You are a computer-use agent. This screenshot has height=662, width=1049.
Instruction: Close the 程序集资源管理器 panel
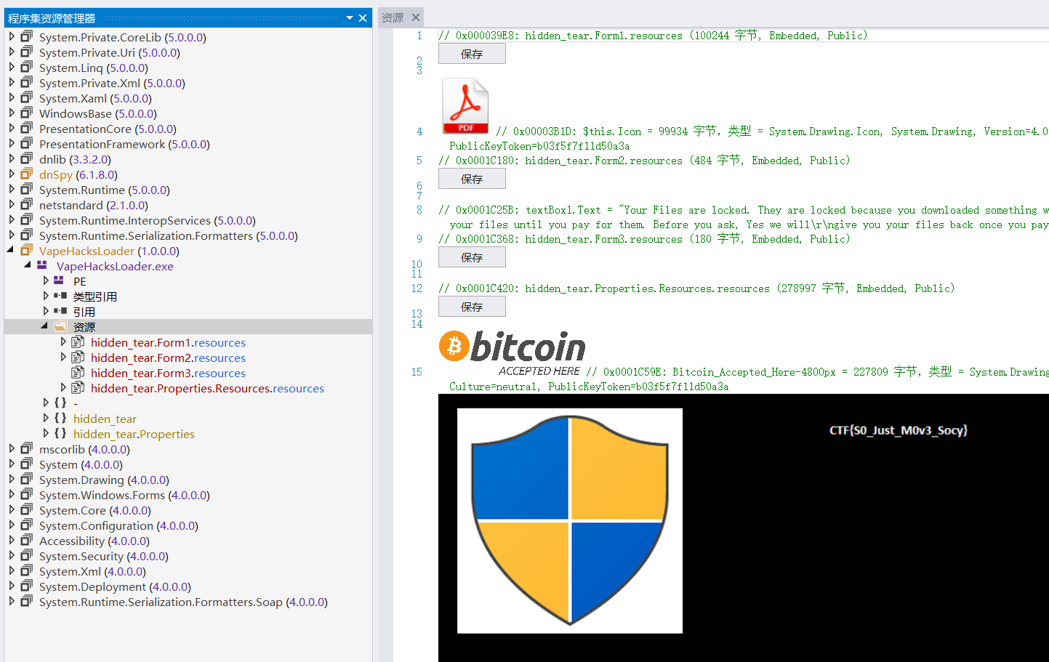pyautogui.click(x=363, y=17)
